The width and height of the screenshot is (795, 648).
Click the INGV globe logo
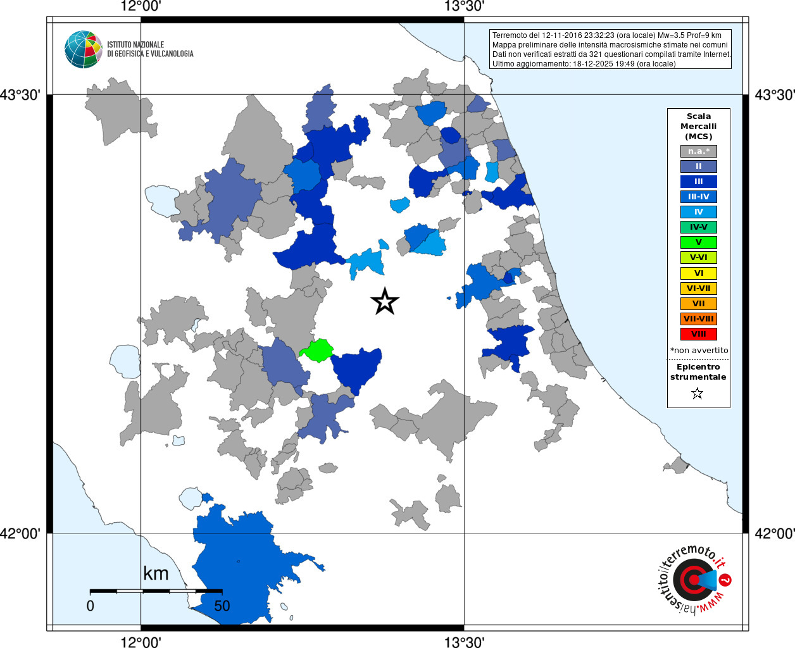click(84, 49)
